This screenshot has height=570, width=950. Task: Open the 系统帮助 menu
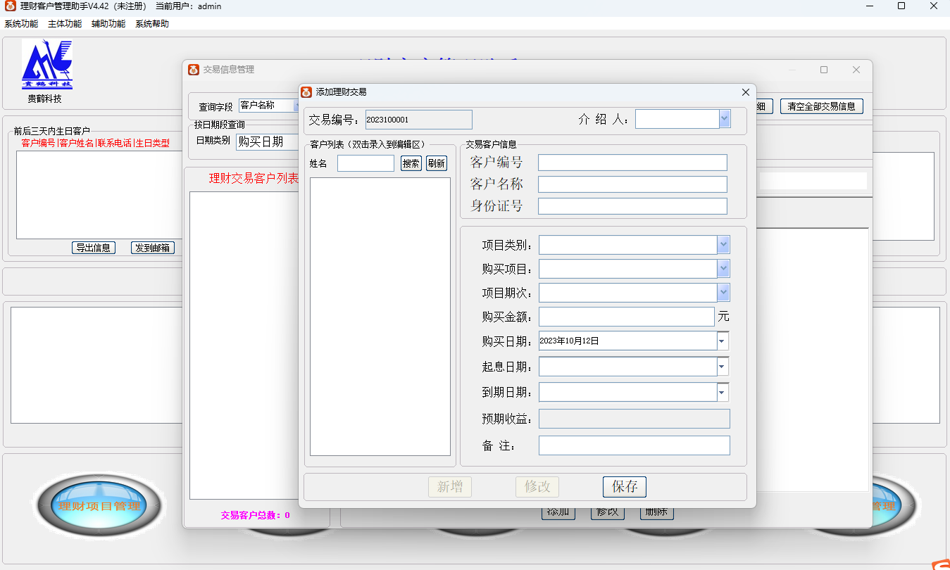[x=152, y=24]
